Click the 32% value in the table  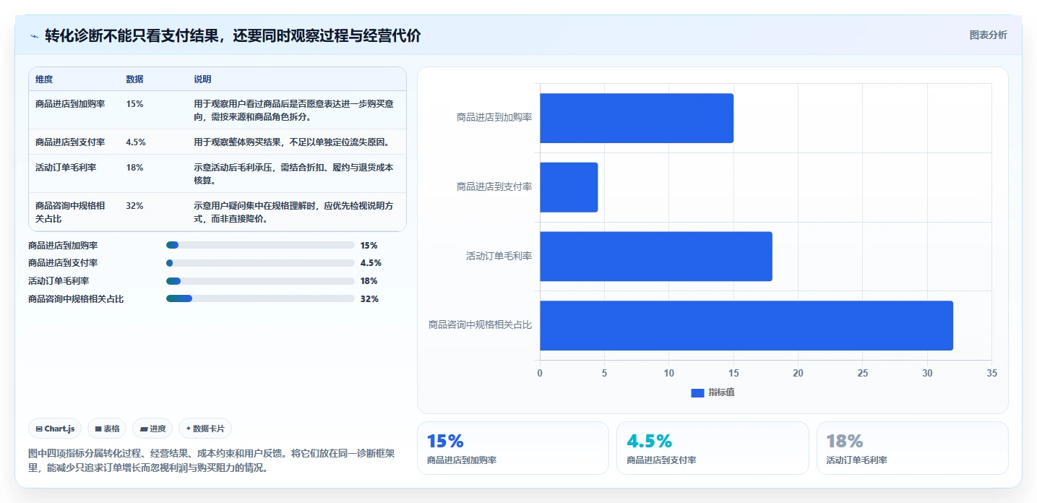[134, 206]
